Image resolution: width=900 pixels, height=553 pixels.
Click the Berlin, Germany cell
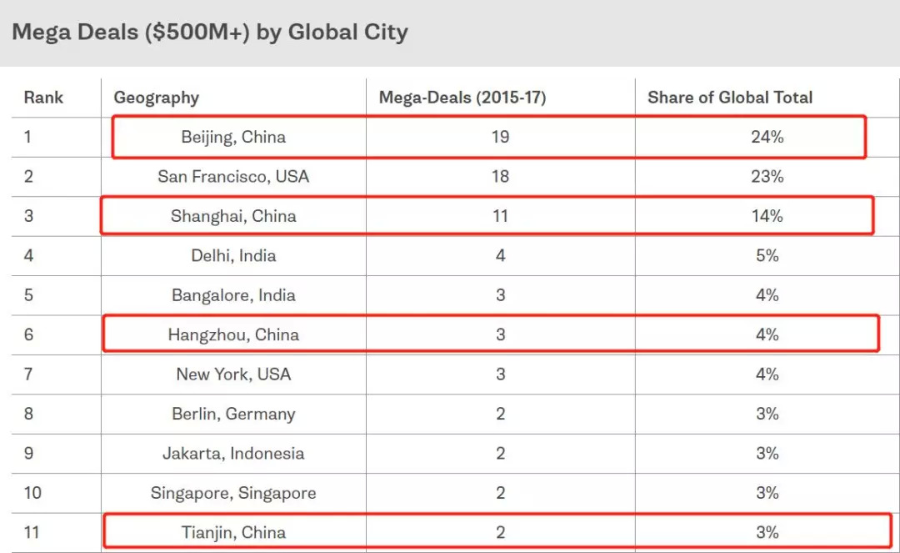click(x=233, y=414)
